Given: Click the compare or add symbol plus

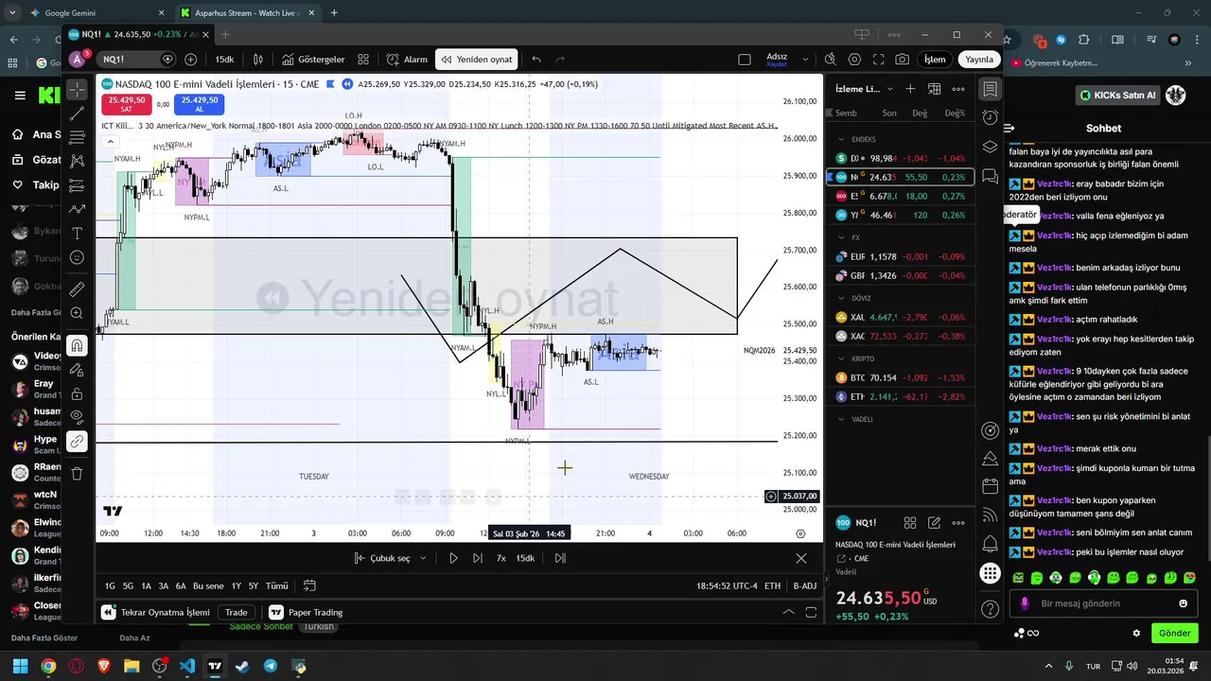Looking at the screenshot, I should tap(191, 59).
